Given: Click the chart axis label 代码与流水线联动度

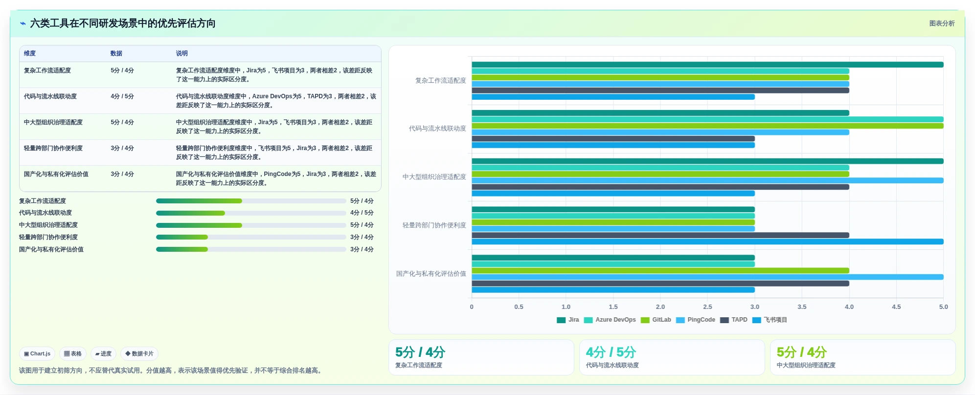Looking at the screenshot, I should pos(437,129).
